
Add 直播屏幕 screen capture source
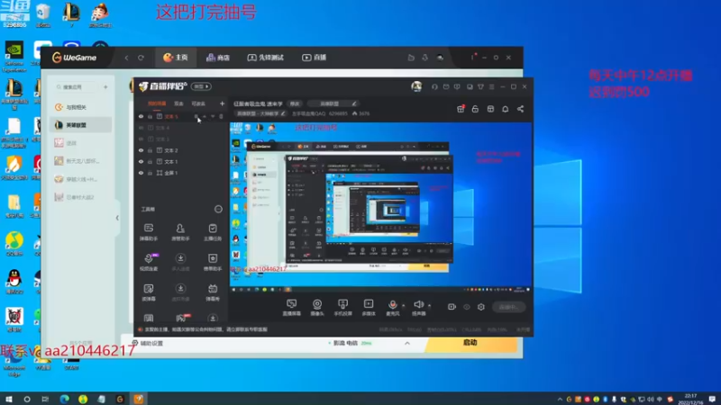coord(291,307)
